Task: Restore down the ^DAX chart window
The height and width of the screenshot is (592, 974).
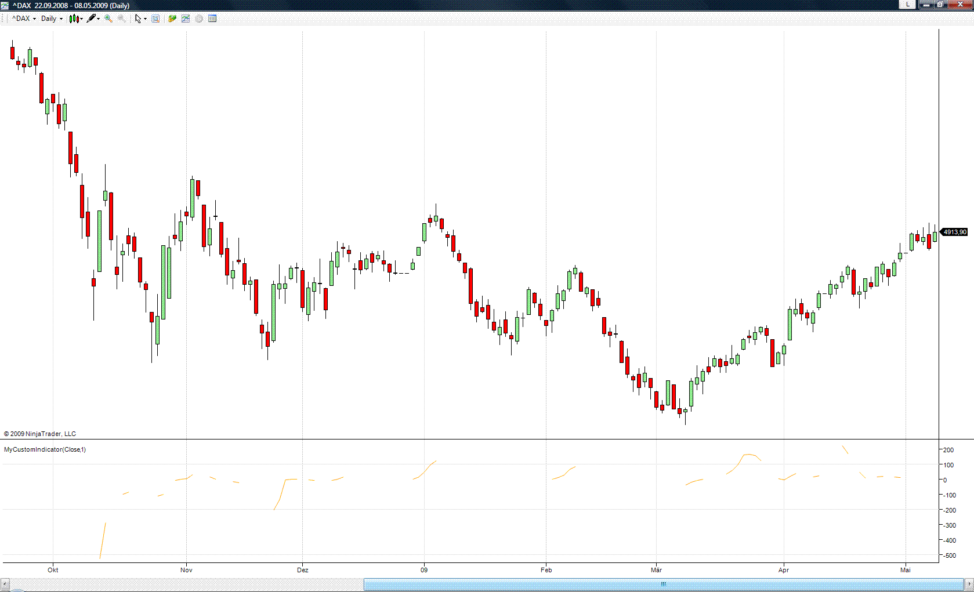Action: 940,5
